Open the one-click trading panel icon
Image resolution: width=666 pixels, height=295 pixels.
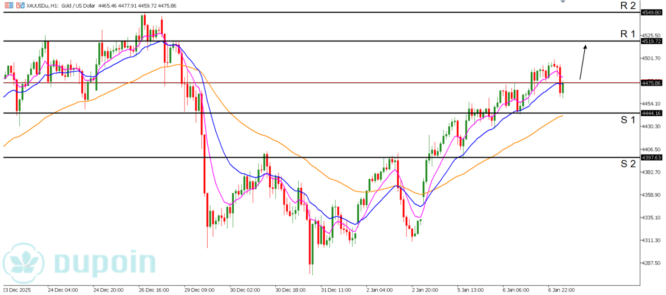tap(19, 6)
